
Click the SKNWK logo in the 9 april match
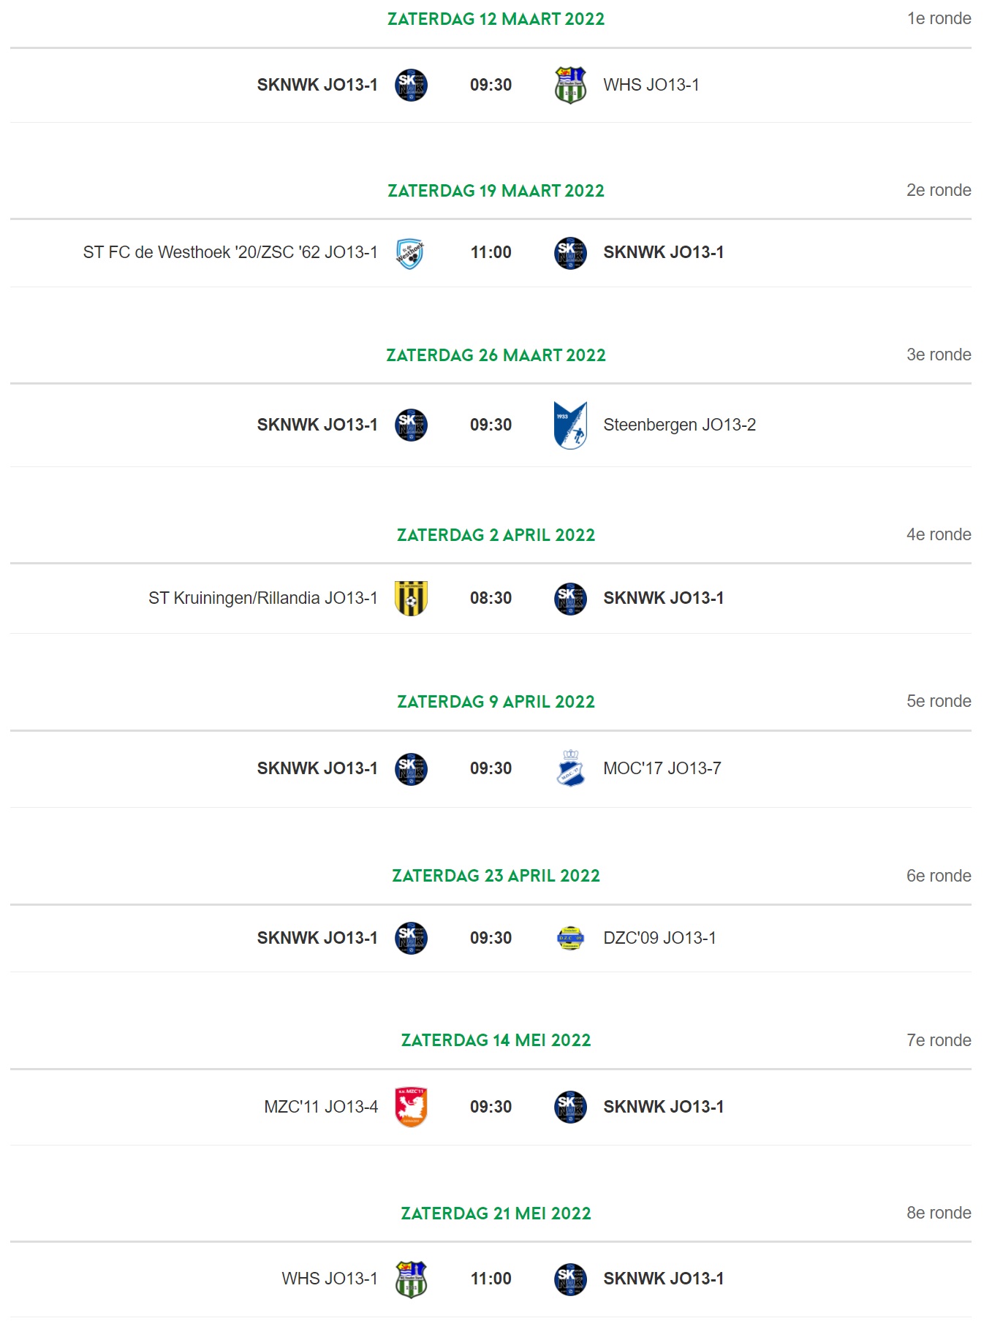pyautogui.click(x=411, y=769)
